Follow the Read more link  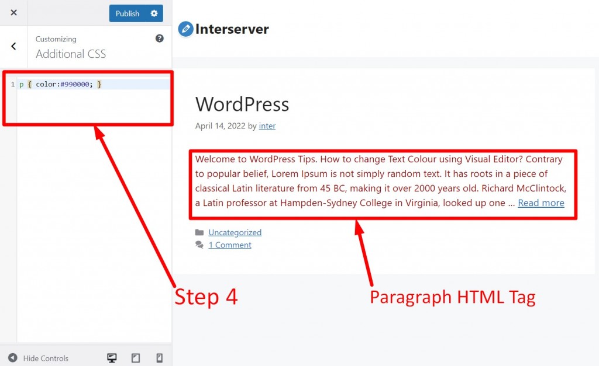541,203
